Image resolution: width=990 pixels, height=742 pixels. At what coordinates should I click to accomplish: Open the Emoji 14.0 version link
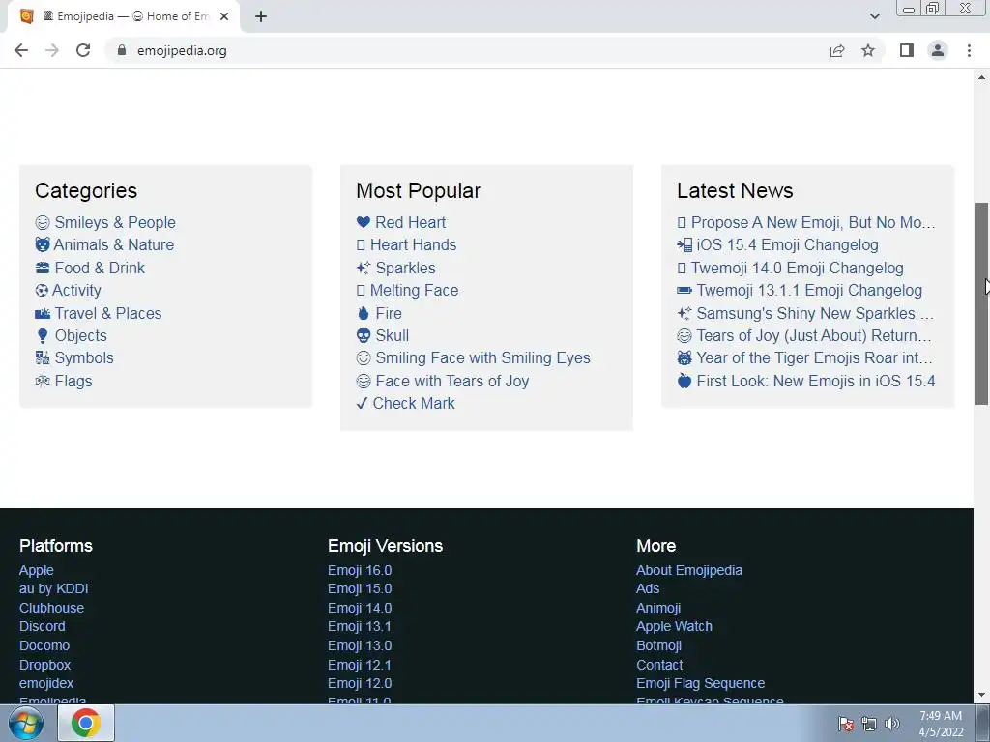[x=360, y=609]
